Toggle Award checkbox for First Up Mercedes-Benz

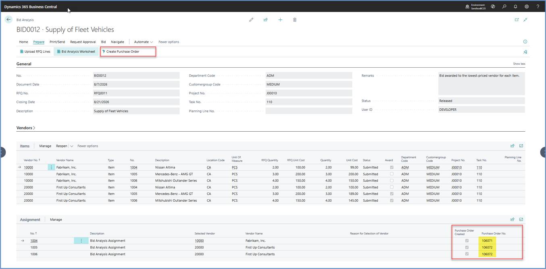click(391, 194)
